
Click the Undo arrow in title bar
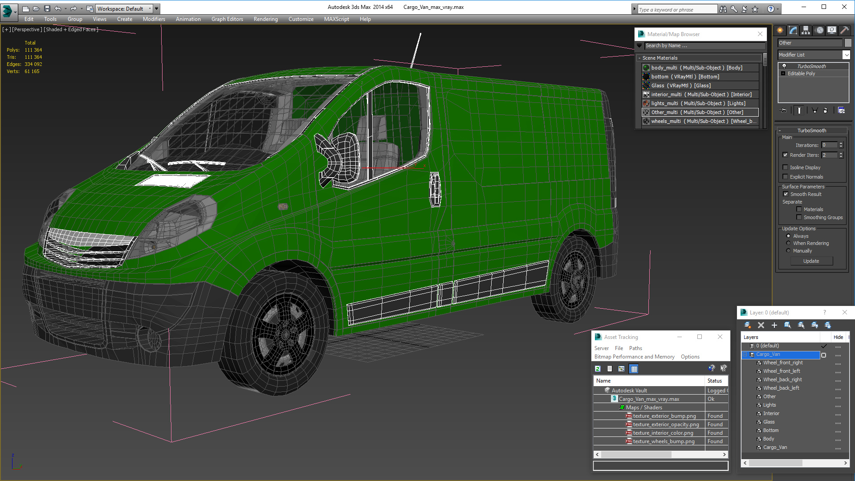[57, 8]
